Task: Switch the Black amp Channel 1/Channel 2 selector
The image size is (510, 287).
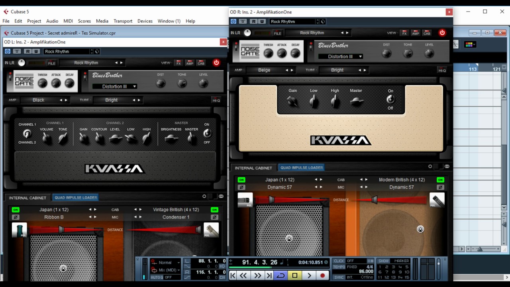Action: [x=27, y=134]
